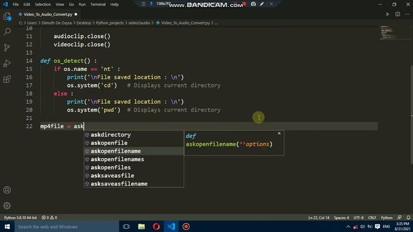
Task: Click the Users breadcrumb segment
Action: click(32, 23)
